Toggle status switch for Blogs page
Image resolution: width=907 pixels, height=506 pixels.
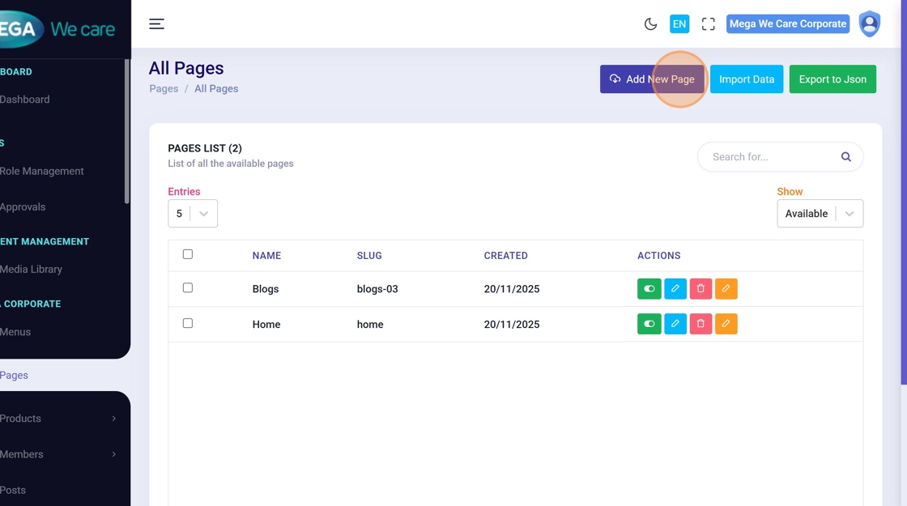click(649, 289)
